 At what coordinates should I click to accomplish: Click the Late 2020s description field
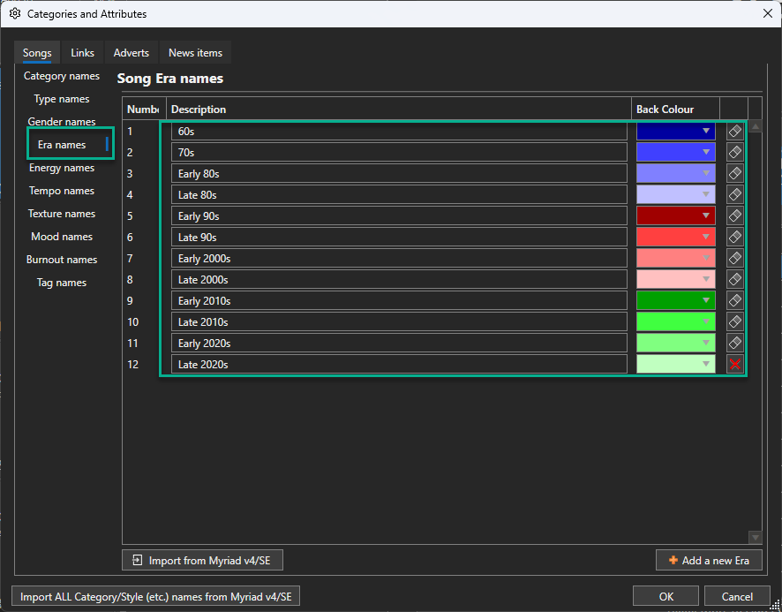[x=399, y=365]
